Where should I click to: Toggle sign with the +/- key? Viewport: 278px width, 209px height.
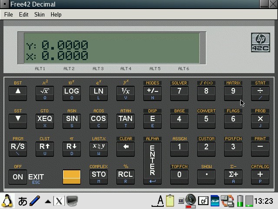152,91
